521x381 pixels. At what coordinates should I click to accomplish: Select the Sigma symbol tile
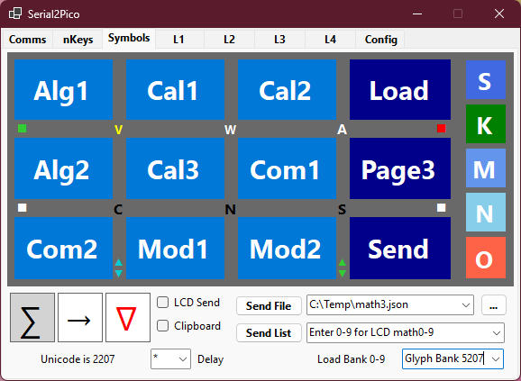(x=32, y=317)
